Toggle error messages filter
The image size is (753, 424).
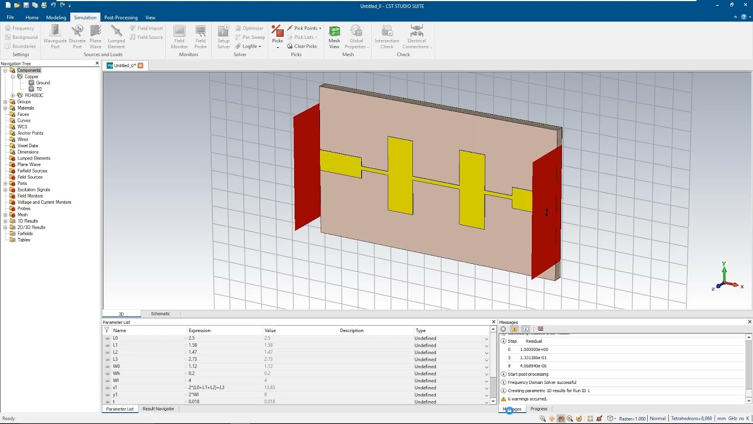pos(503,329)
